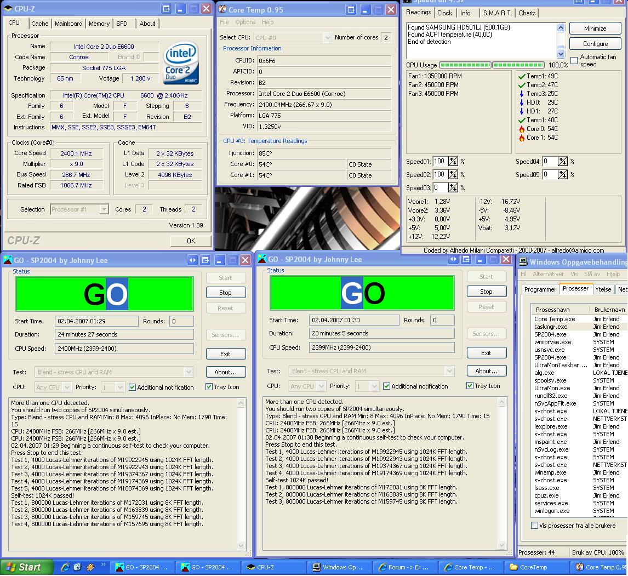Viewport: 628px width, 576px height.
Task: Toggle Tray Icon in right SP2004 window
Action: [470, 386]
